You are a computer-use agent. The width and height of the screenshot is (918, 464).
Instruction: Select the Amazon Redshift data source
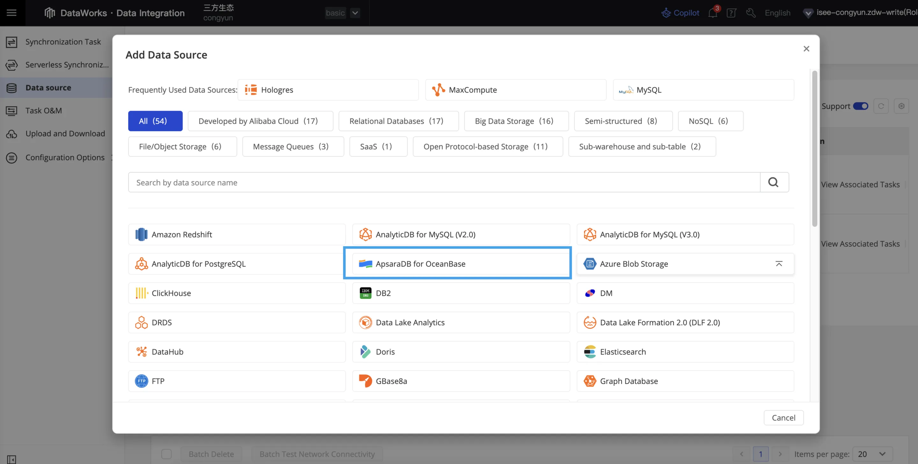click(237, 235)
